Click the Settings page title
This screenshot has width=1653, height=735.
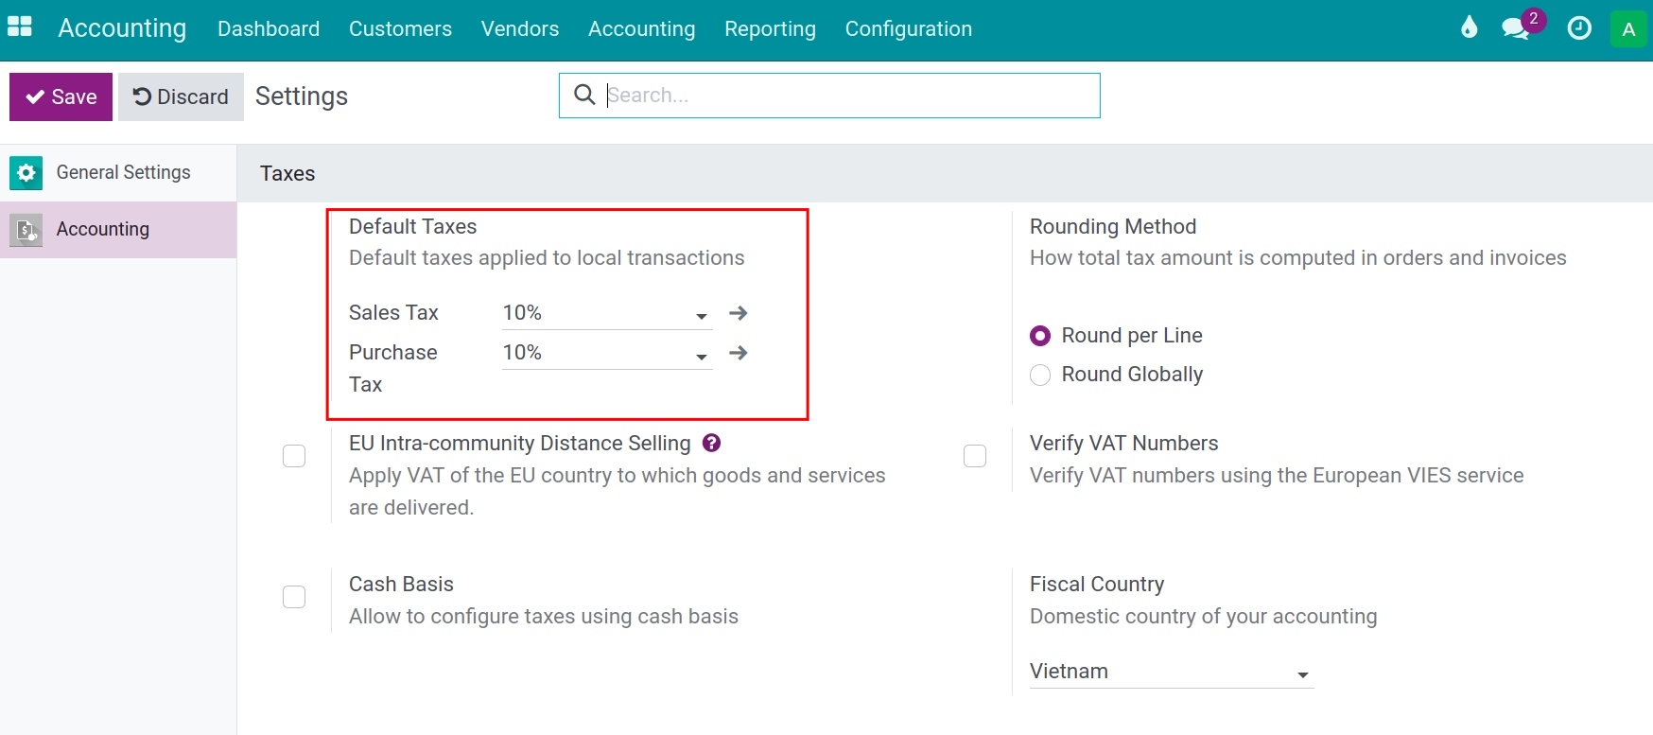click(x=302, y=96)
